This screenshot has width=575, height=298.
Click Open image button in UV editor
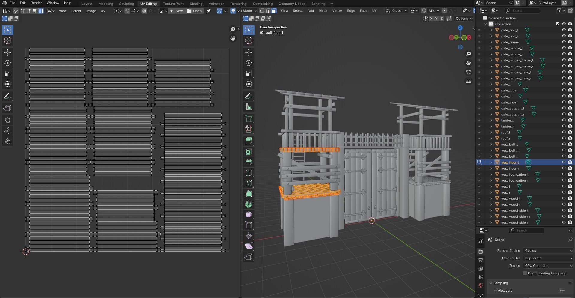pyautogui.click(x=194, y=11)
